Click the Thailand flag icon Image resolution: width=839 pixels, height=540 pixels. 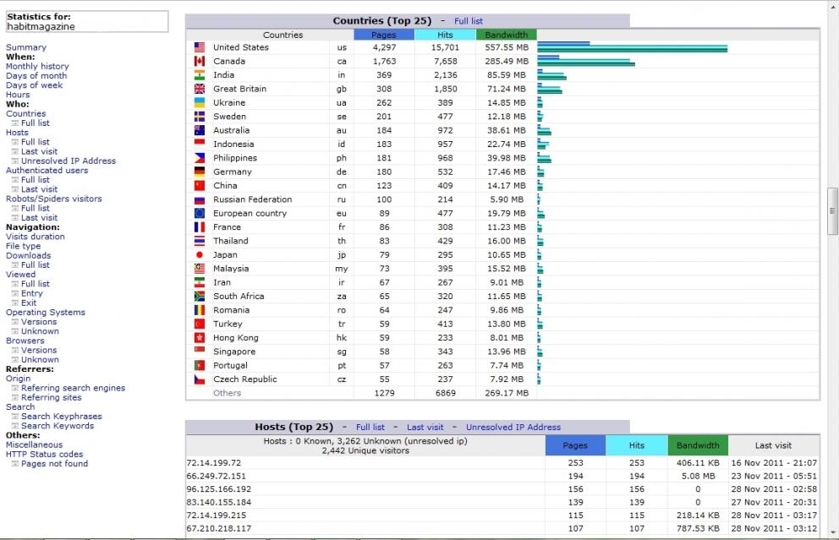200,241
